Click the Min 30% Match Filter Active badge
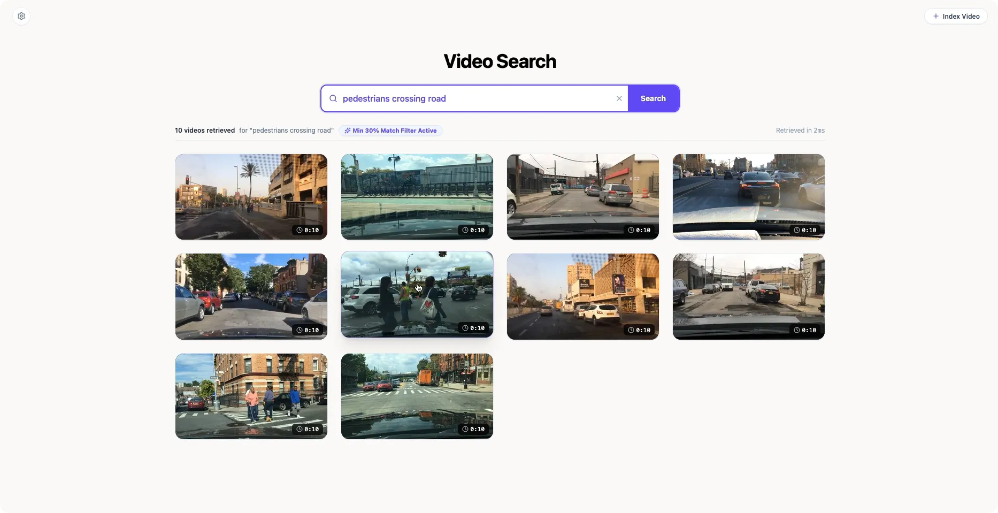The image size is (998, 513). (x=390, y=131)
